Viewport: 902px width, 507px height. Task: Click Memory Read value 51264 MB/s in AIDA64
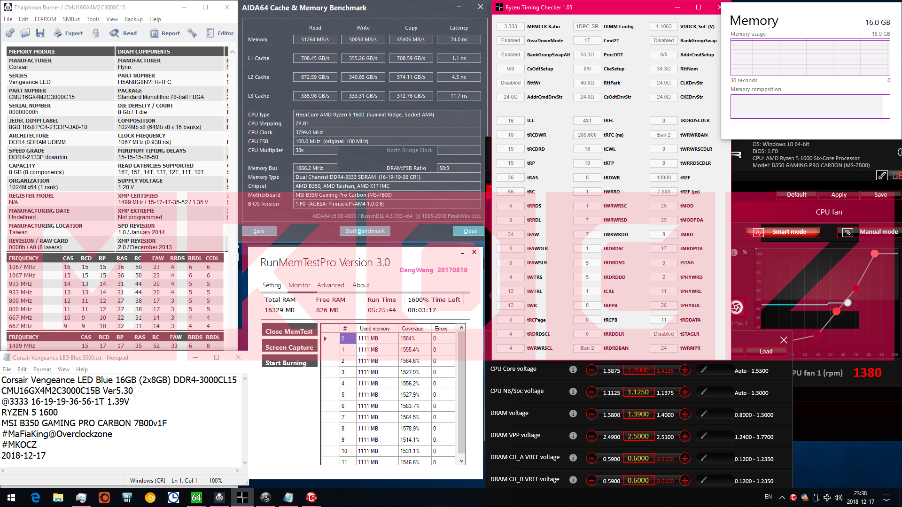pos(315,39)
